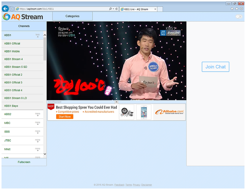
Task: Click the KBS1 video player
Action: (x=117, y=61)
